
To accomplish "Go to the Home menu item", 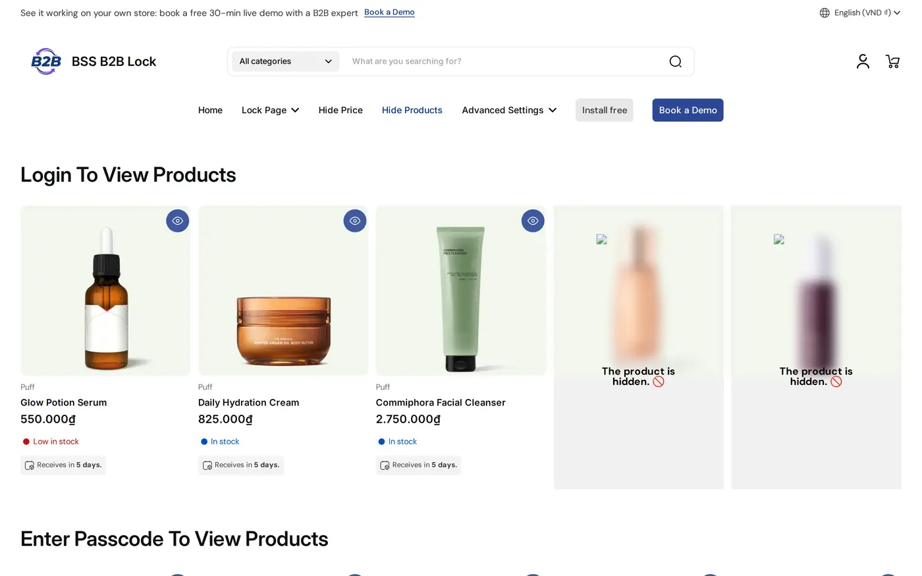I will pyautogui.click(x=210, y=110).
